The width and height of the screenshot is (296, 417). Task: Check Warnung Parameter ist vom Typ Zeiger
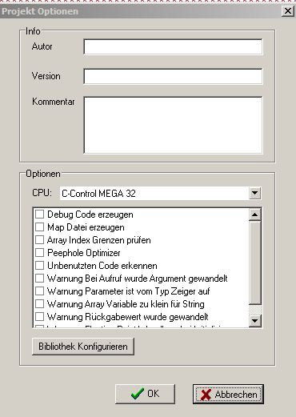(x=39, y=291)
